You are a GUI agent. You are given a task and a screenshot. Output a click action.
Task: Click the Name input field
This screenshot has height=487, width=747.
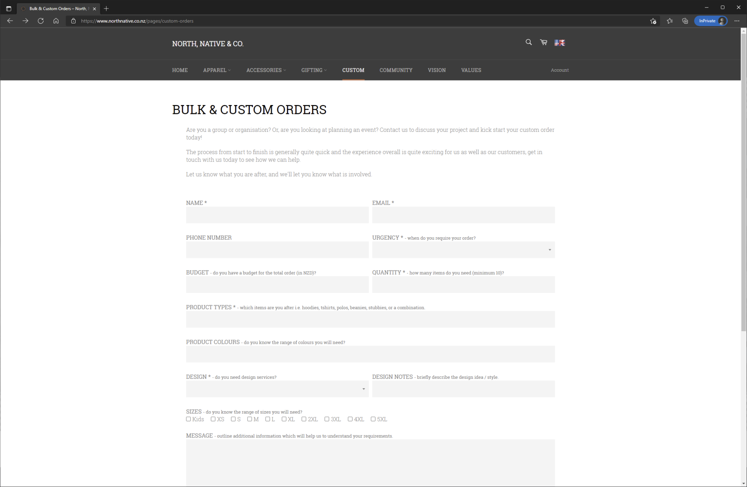277,215
